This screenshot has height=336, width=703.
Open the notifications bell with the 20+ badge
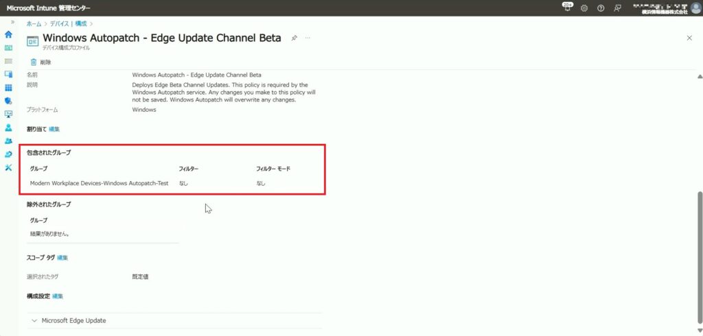coord(567,7)
